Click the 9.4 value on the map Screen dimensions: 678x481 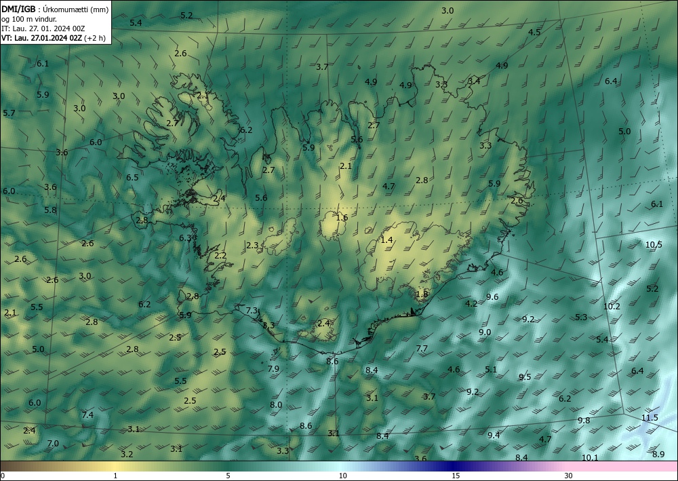[494, 435]
